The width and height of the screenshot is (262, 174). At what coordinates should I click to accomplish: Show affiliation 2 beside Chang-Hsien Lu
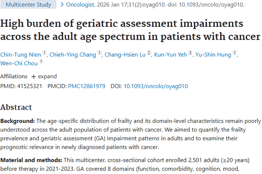click(149, 53)
